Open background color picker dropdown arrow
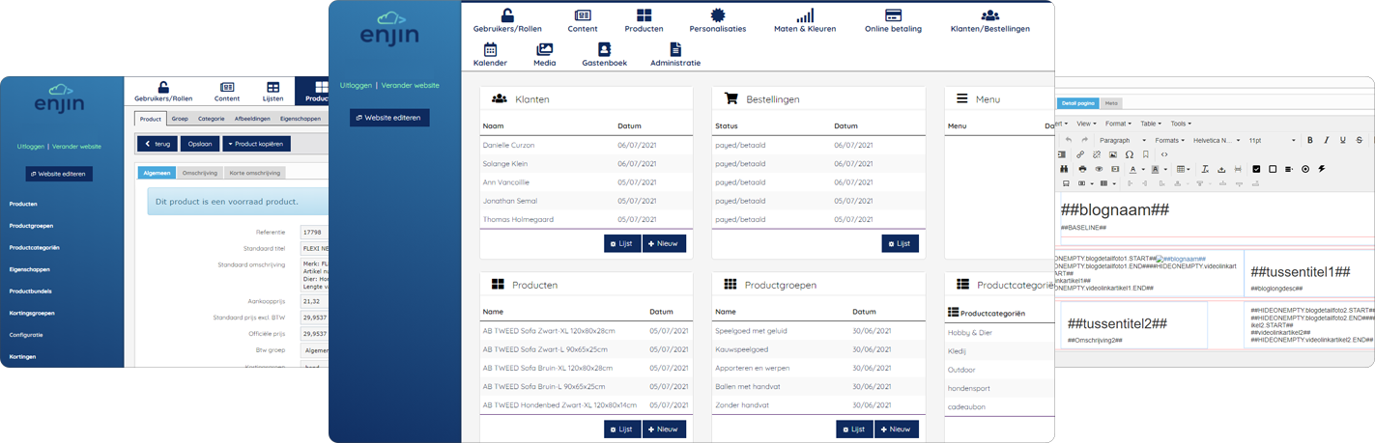Screen dimensions: 1375x443 [1165, 169]
